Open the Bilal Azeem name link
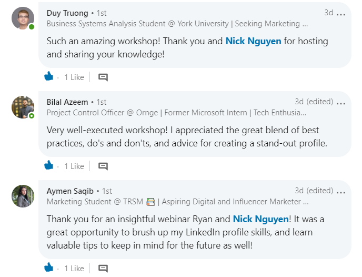The width and height of the screenshot is (362, 277). click(x=67, y=102)
